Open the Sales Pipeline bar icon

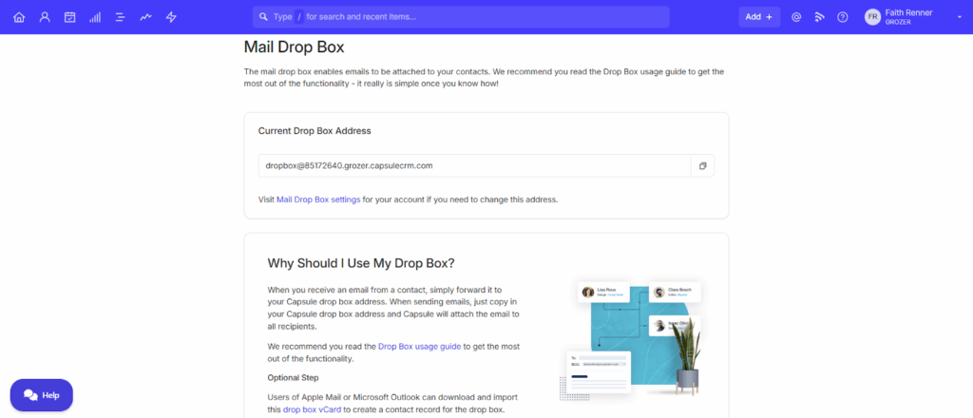95,17
